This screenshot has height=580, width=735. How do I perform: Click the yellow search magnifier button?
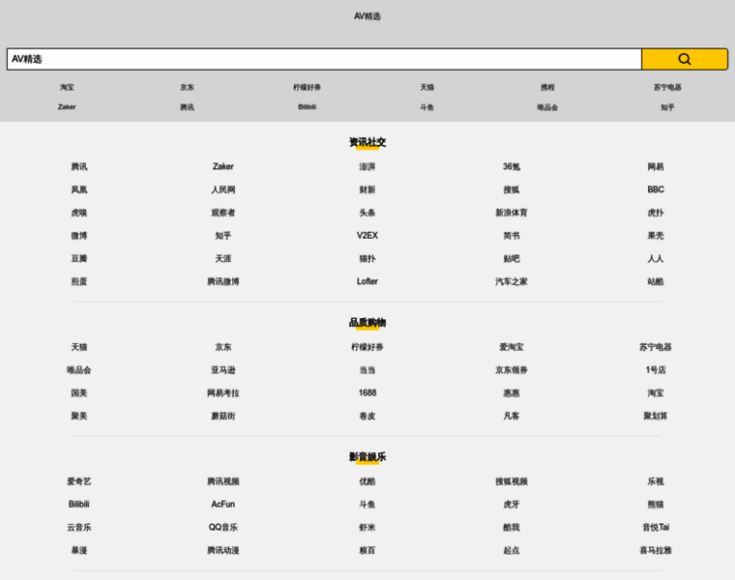click(685, 59)
